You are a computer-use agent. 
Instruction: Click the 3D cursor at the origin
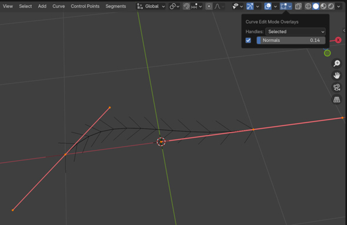pyautogui.click(x=161, y=141)
